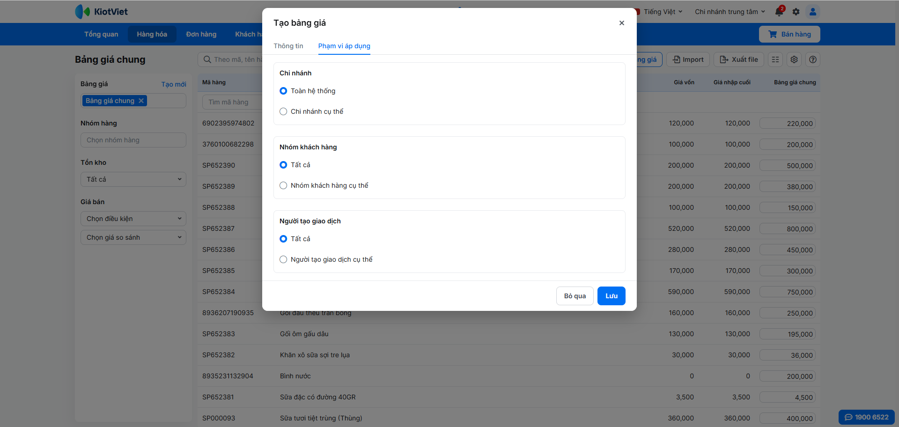Open the Hàng hóa menu
This screenshot has width=899, height=427.
point(152,34)
